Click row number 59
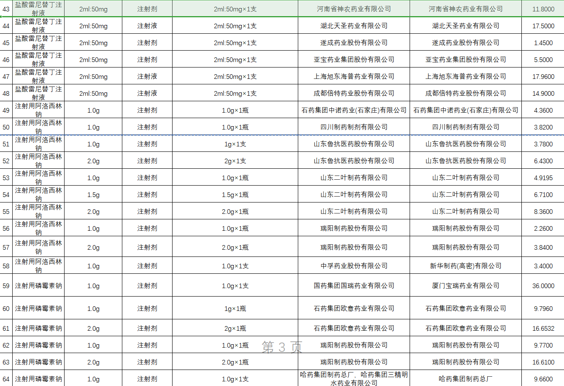 (6, 286)
